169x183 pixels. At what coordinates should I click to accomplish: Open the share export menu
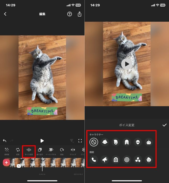tap(80, 14)
